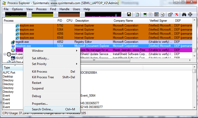Viewport: 198px width, 118px height.
Task: Click process list horizontal scrollbar right arrow
Action: click(x=190, y=60)
